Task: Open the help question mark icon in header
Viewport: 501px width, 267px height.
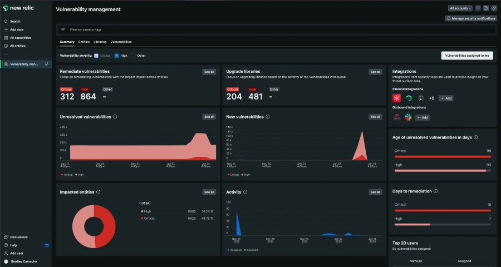Action: [x=485, y=8]
